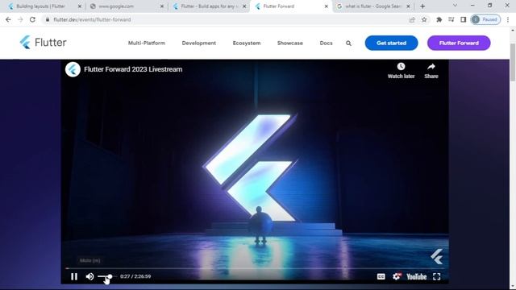516x290 pixels.
Task: Share the livestream video
Action: [x=431, y=71]
